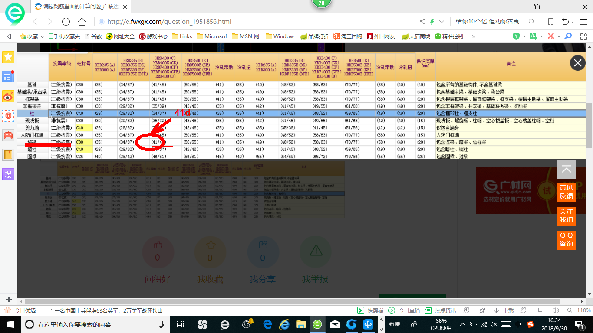Open the Microsof bookmark folder
The height and width of the screenshot is (333, 593).
[212, 36]
